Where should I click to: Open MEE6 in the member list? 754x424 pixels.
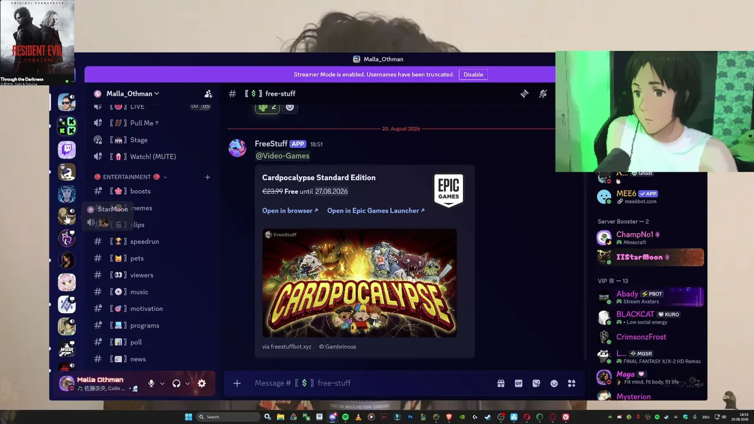(x=650, y=197)
